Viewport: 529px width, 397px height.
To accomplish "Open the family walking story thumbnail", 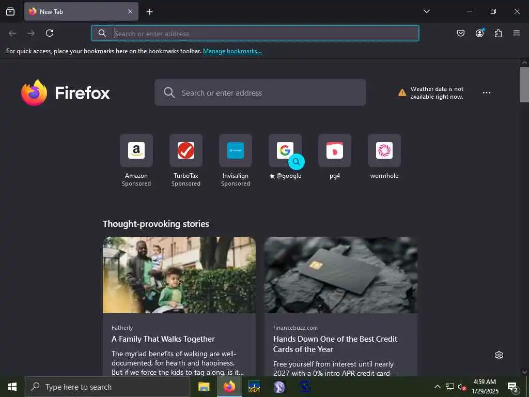I will tap(179, 275).
